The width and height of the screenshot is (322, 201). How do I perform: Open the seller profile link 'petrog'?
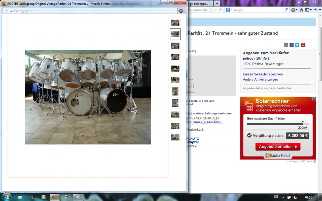tap(248, 59)
